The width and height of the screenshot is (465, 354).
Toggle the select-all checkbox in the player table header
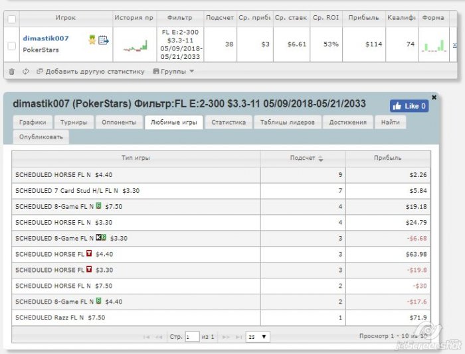tap(11, 19)
